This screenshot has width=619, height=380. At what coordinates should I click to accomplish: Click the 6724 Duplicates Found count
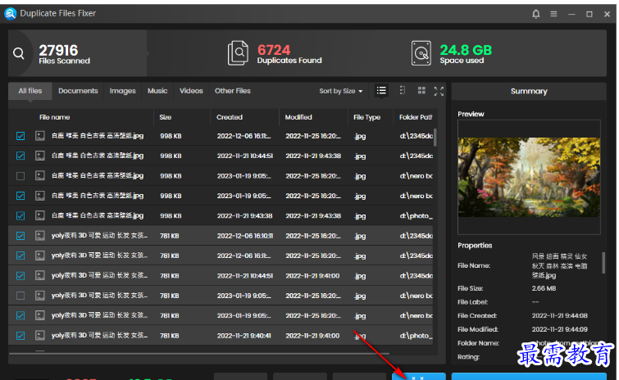(x=274, y=50)
